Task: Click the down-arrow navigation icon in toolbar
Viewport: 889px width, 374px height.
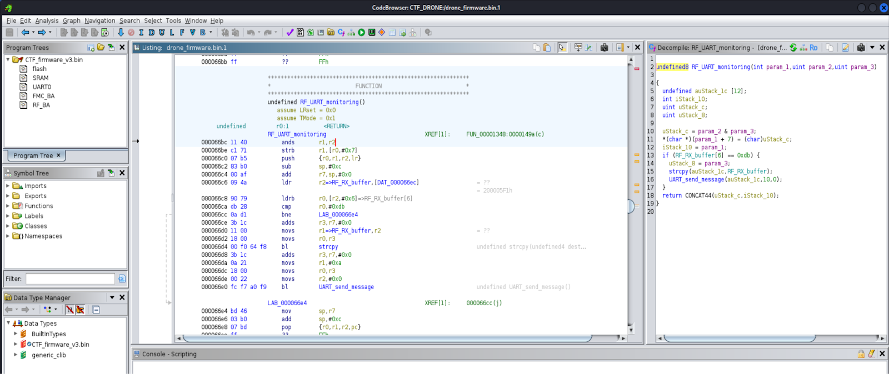Action: (121, 33)
